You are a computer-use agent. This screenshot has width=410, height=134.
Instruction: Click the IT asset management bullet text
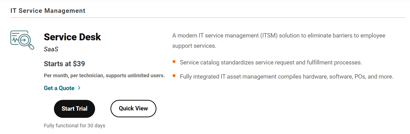pos(286,77)
